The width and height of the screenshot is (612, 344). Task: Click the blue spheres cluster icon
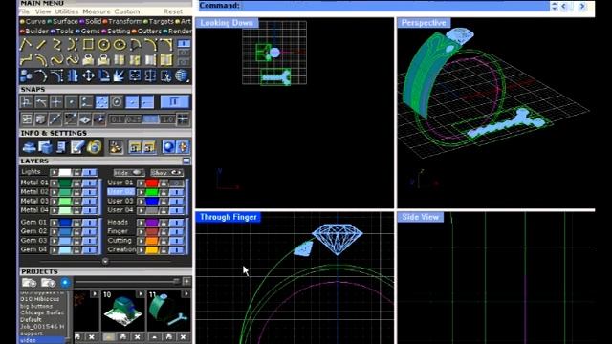click(26, 75)
